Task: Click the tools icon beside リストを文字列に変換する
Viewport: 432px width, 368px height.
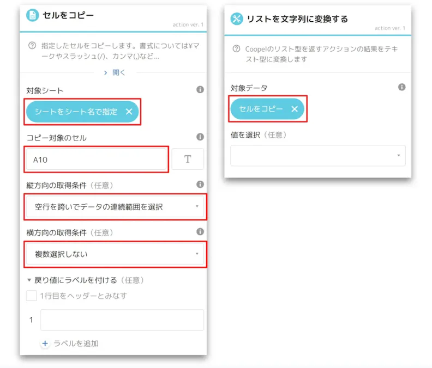Action: pyautogui.click(x=237, y=19)
